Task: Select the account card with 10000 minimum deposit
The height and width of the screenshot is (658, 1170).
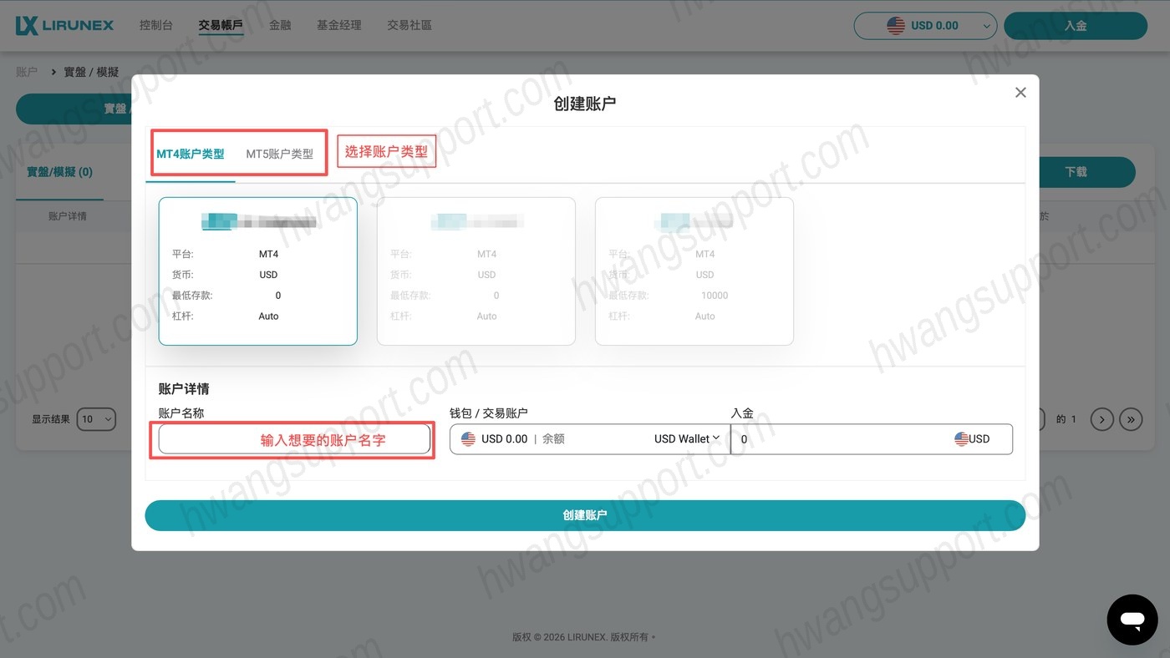Action: click(x=694, y=271)
